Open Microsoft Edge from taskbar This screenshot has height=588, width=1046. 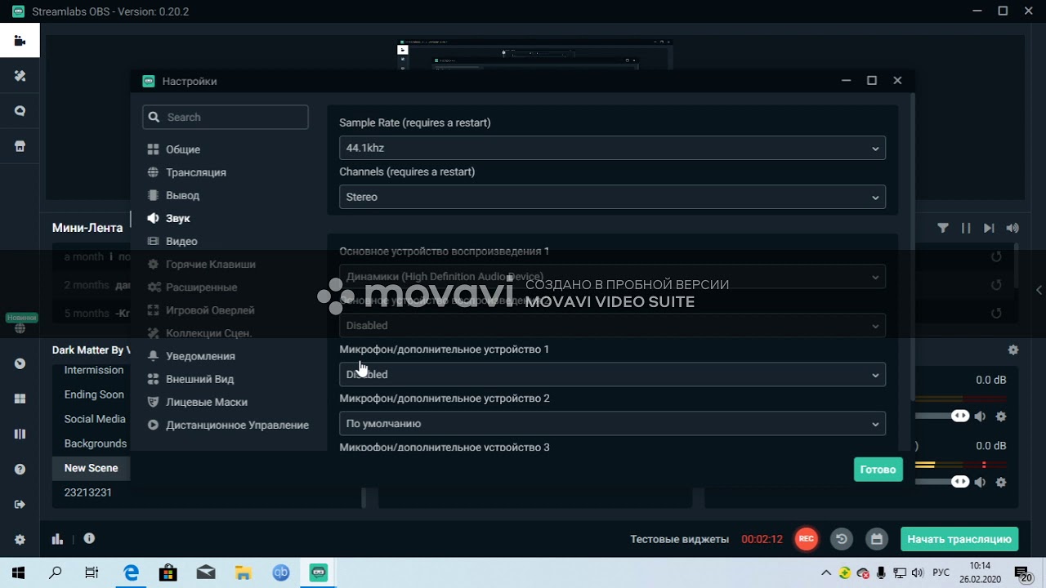pyautogui.click(x=132, y=572)
